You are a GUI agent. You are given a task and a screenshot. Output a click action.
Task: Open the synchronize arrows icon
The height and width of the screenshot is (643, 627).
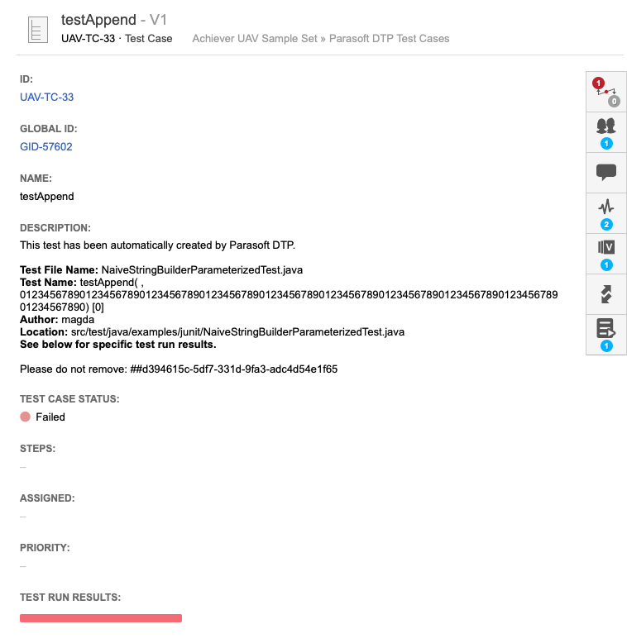606,294
